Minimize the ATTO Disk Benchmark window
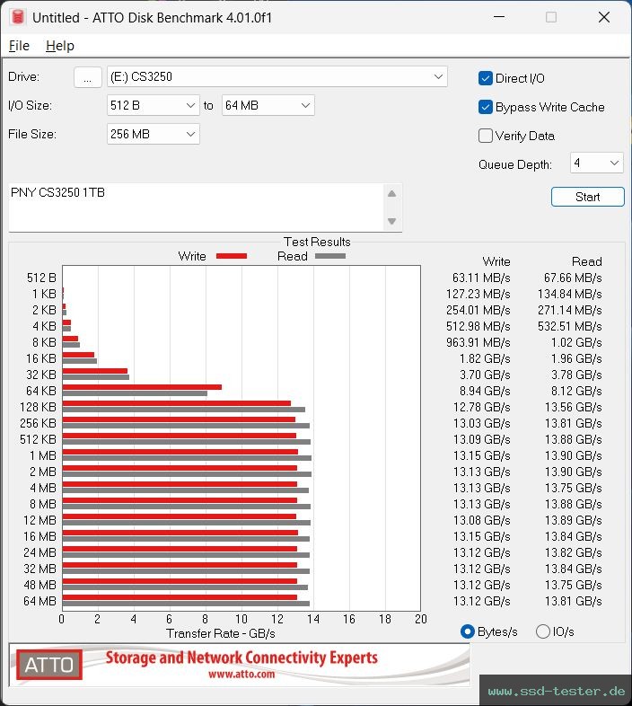Viewport: 632px width, 706px height. [499, 17]
